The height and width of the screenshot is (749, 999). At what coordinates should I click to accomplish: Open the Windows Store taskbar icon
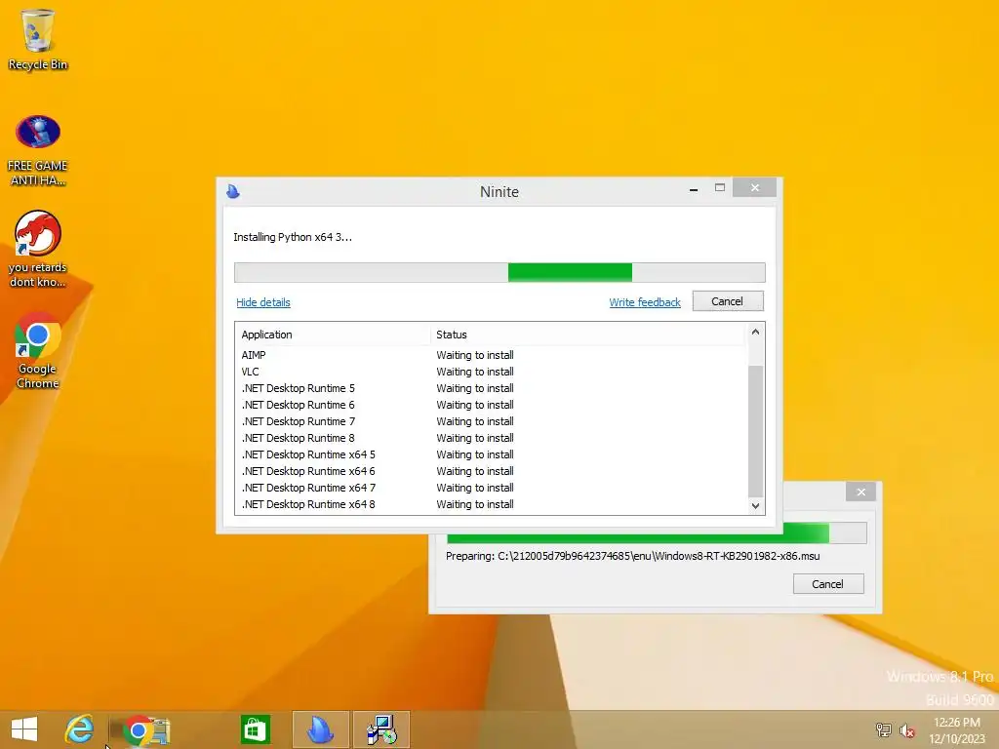[256, 729]
